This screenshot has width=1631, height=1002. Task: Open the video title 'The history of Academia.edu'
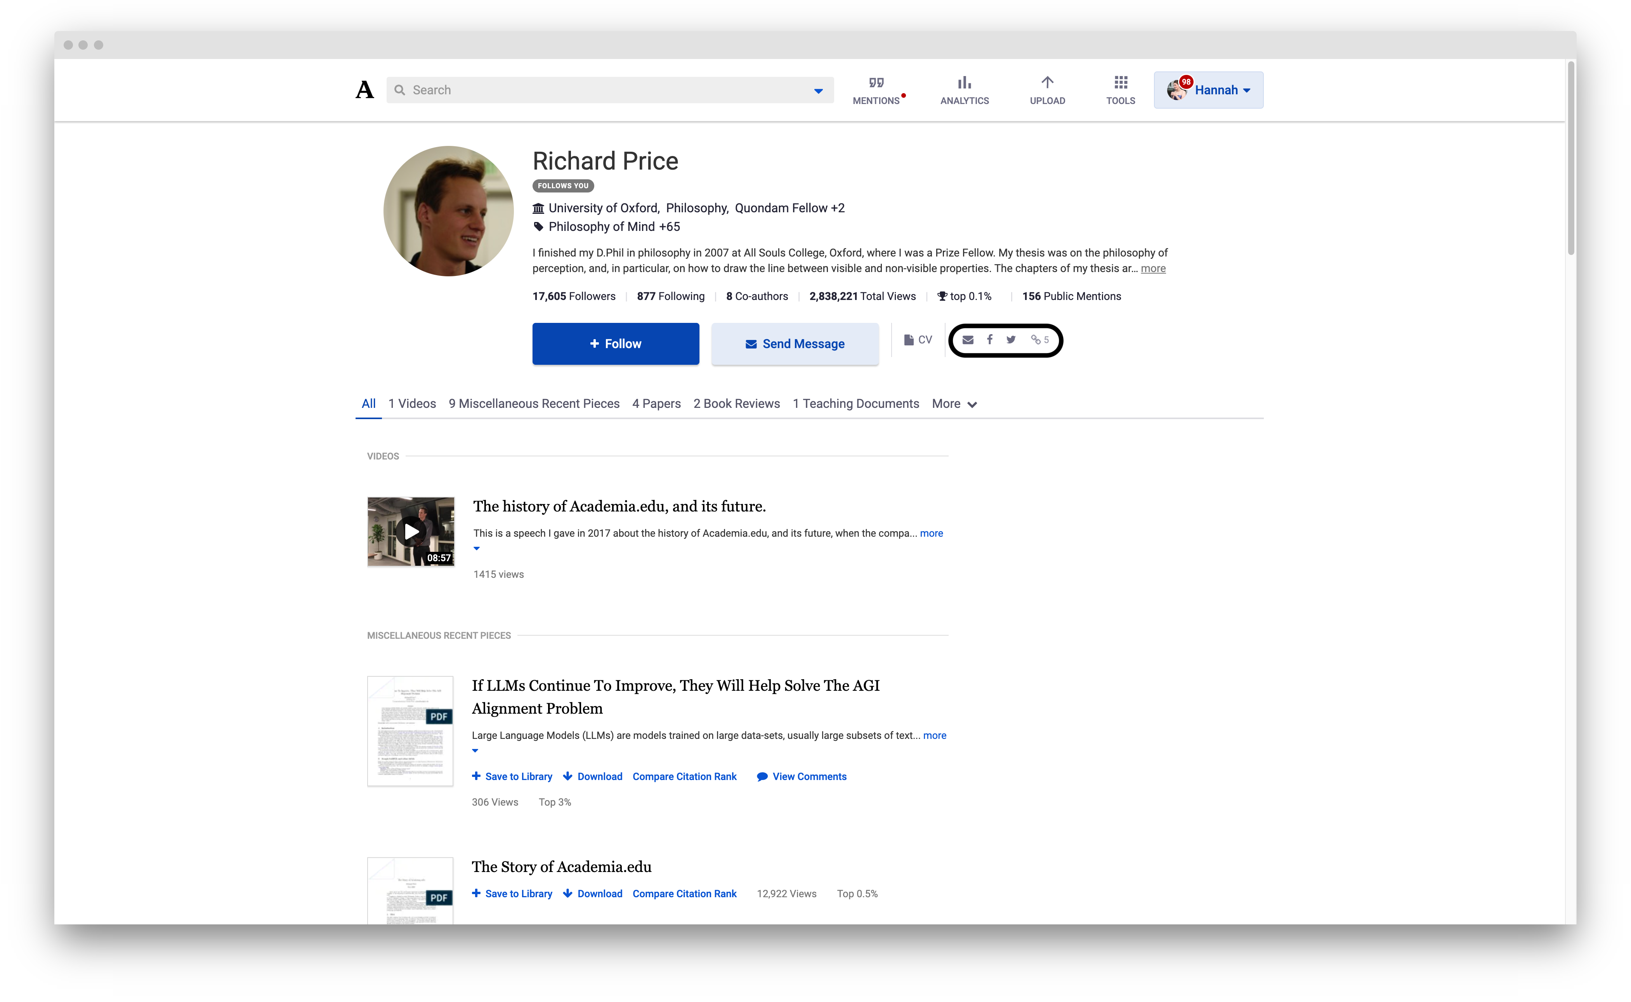(619, 506)
